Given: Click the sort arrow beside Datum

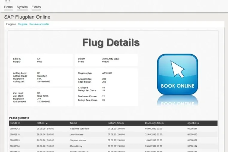Looking at the screenshot, I should (47, 123).
